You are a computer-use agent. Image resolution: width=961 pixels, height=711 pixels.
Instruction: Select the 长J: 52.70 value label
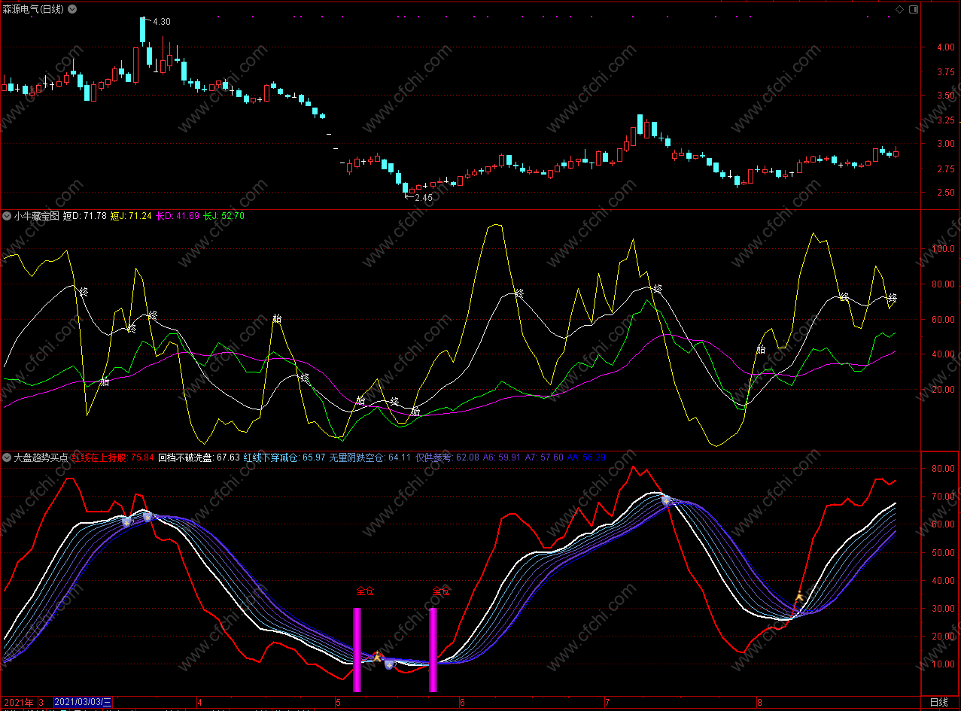click(x=224, y=216)
